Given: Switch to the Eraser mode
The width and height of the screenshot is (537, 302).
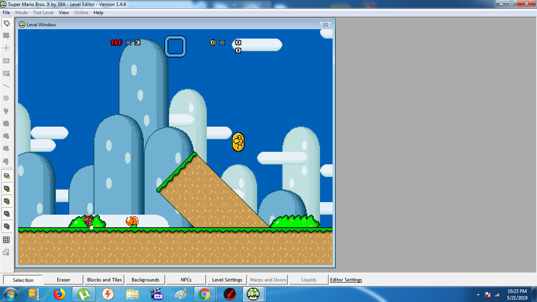Looking at the screenshot, I should click(x=64, y=280).
